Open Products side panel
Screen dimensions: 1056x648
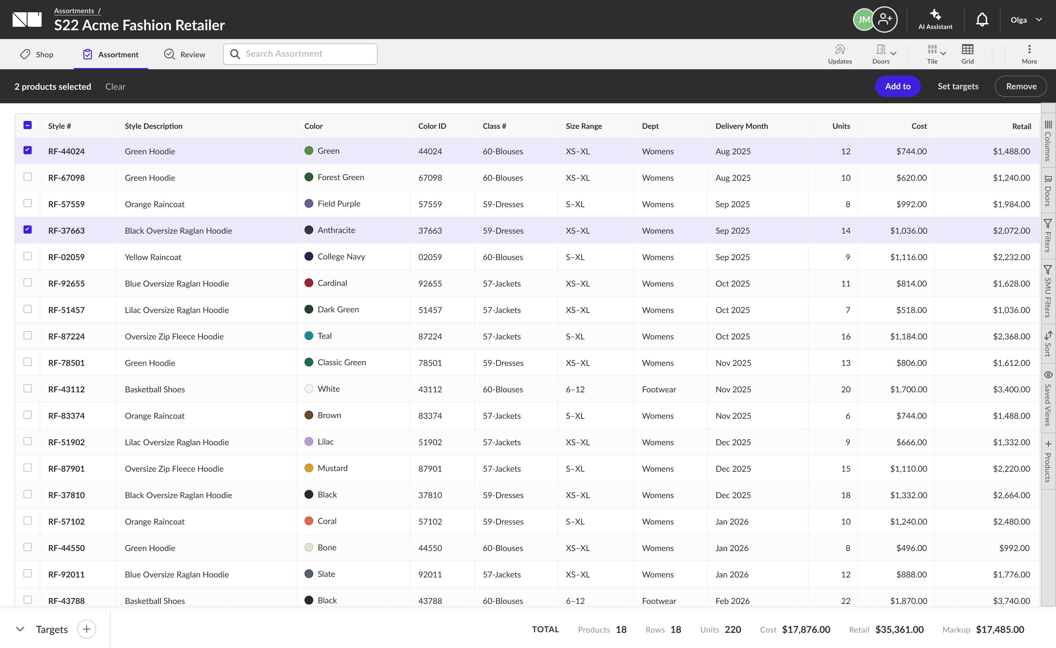[x=1048, y=462]
